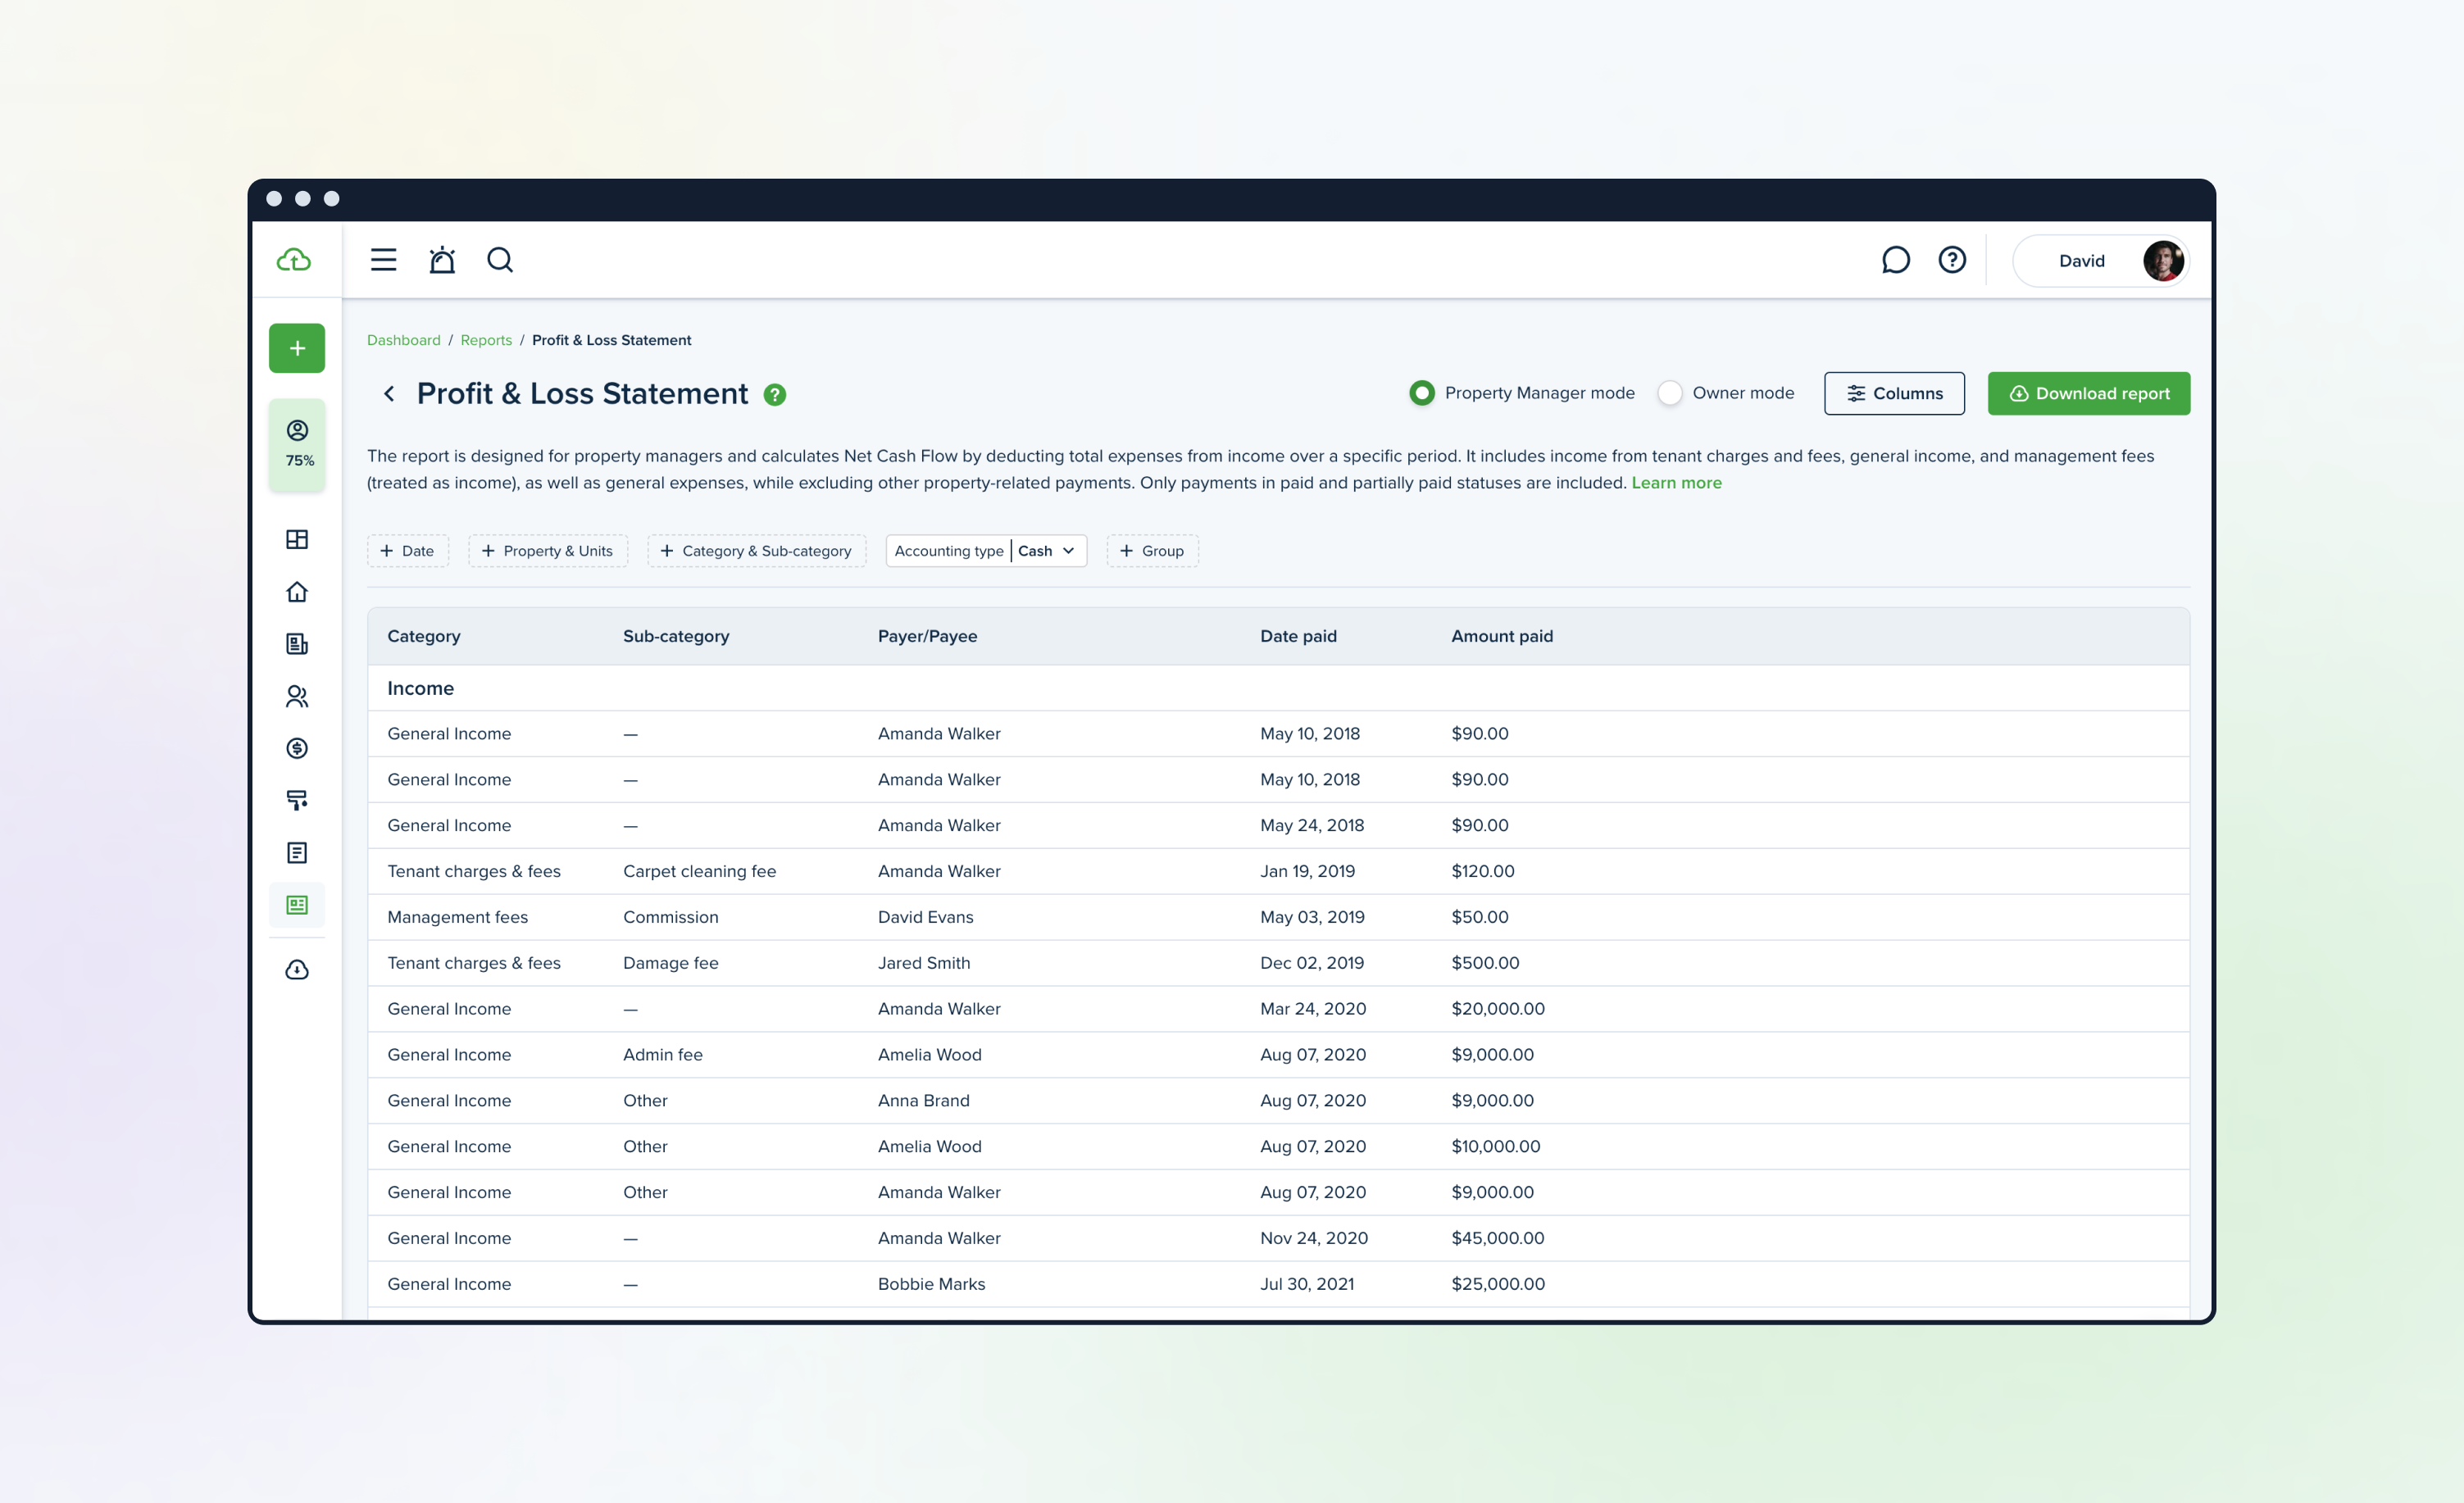The width and height of the screenshot is (2464, 1503).
Task: Open the tenants people icon in sidebar
Action: (x=297, y=696)
